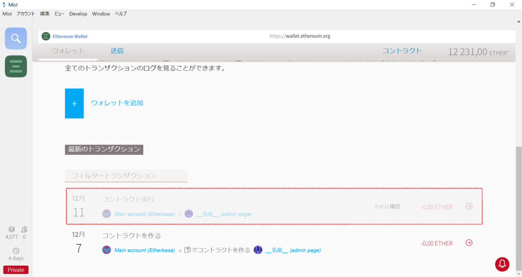This screenshot has height=277, width=522.
Task: Focus the フィルタートランザクション filter field
Action: pyautogui.click(x=126, y=176)
